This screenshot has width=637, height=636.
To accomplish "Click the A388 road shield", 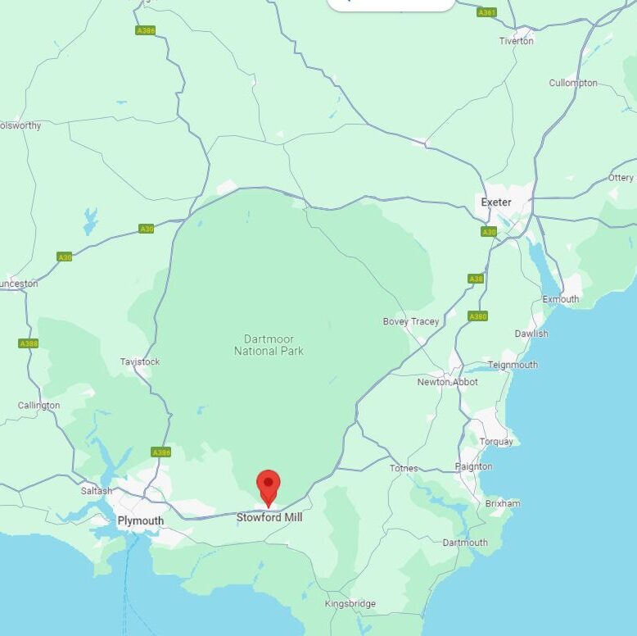I will [x=29, y=343].
